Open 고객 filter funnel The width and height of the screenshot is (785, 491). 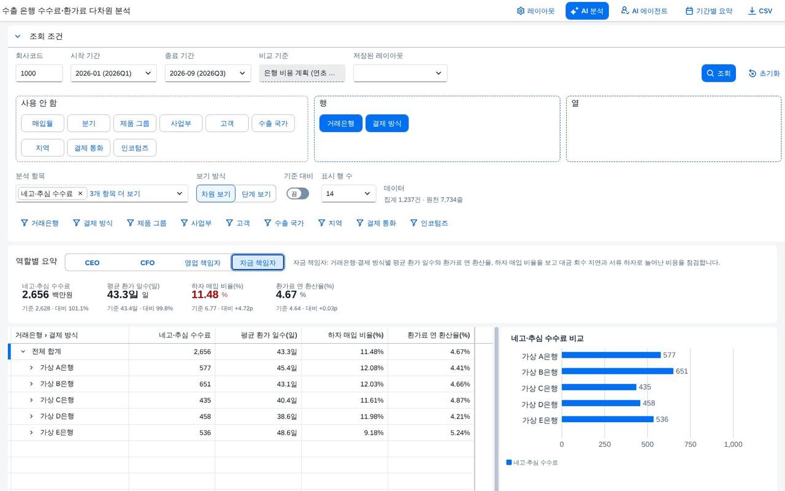(x=238, y=223)
